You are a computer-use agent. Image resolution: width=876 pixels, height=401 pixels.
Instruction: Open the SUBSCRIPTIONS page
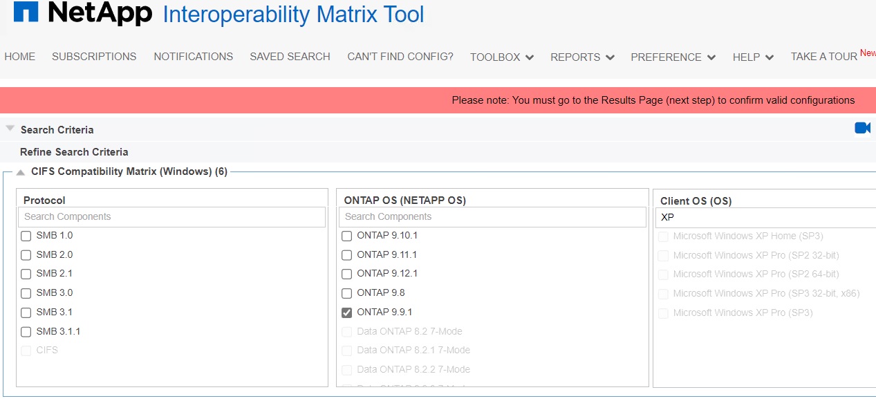point(94,57)
